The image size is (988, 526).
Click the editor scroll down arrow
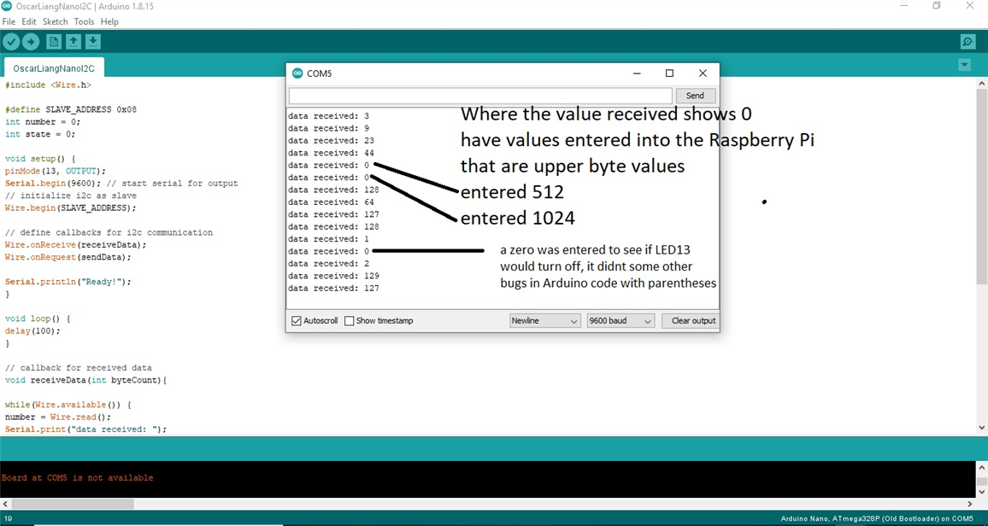(x=982, y=428)
